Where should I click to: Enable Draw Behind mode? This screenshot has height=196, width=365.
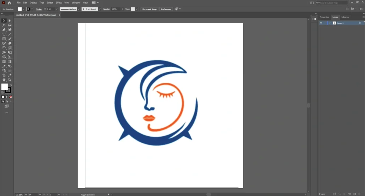[x=7, y=101]
